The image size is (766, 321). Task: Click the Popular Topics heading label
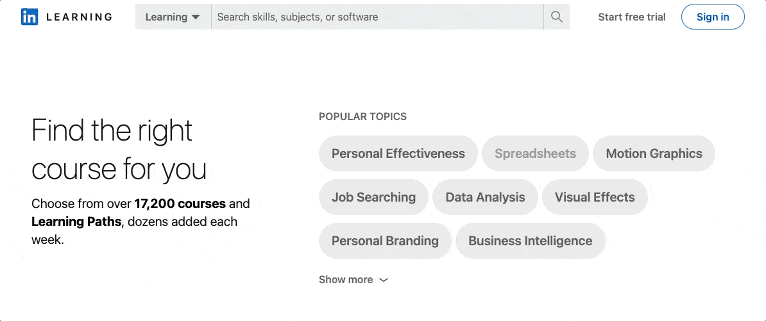pos(362,117)
